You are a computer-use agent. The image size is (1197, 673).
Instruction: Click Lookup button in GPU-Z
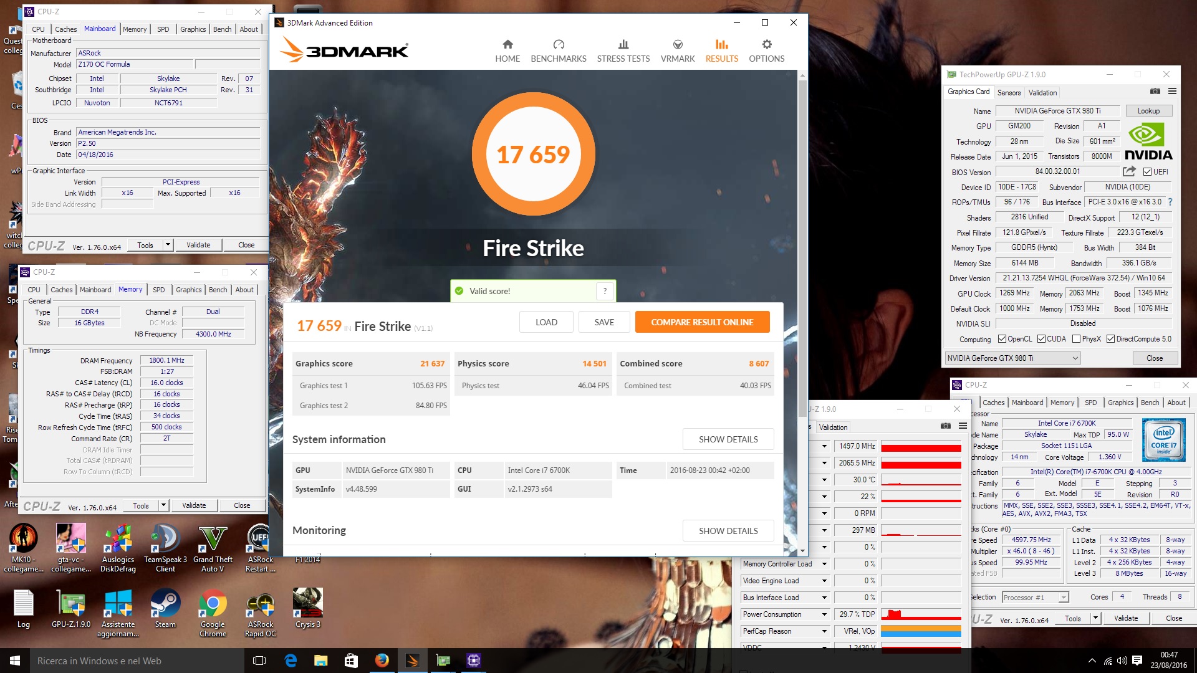(x=1148, y=111)
